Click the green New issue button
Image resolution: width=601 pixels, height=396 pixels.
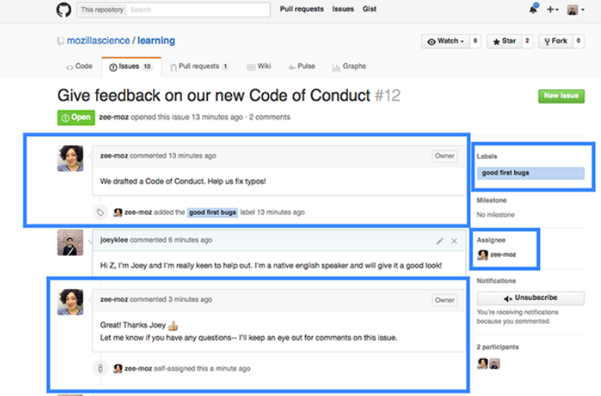point(561,96)
